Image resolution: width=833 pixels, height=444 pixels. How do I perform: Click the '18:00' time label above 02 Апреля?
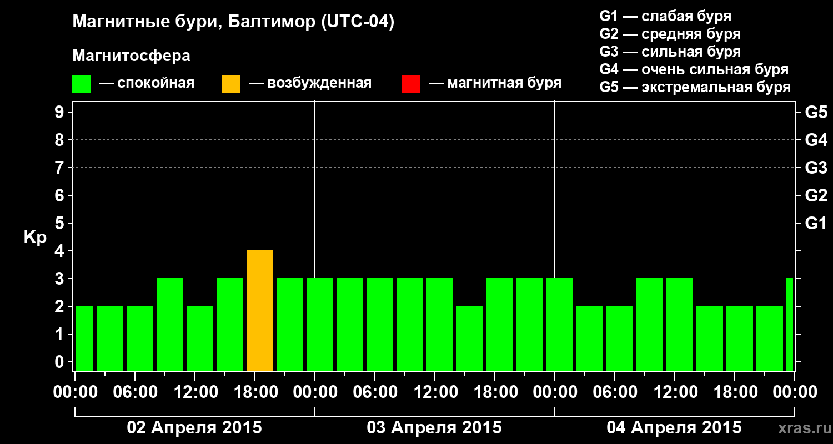point(255,392)
